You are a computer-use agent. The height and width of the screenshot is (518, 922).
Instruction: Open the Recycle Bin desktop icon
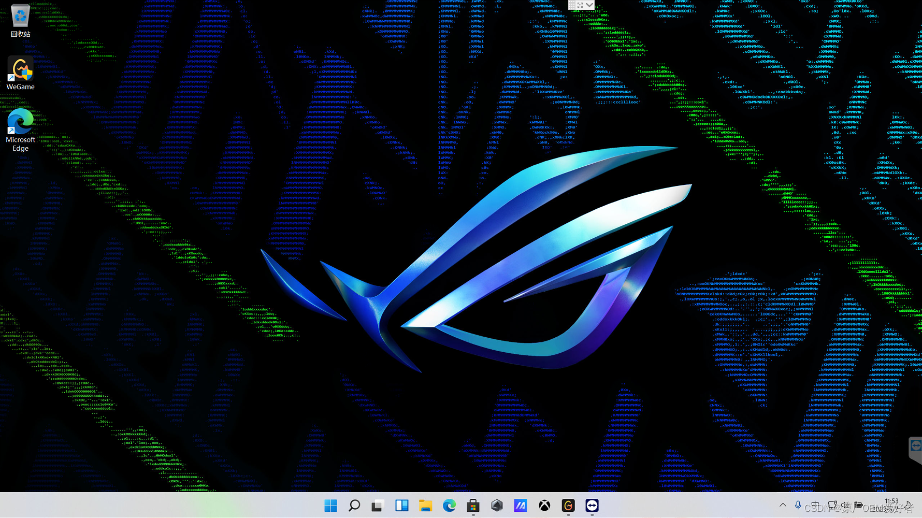coord(20,21)
